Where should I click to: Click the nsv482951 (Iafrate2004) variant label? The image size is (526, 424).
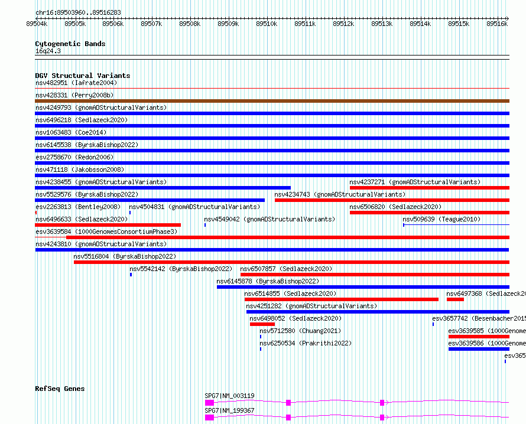coord(76,83)
